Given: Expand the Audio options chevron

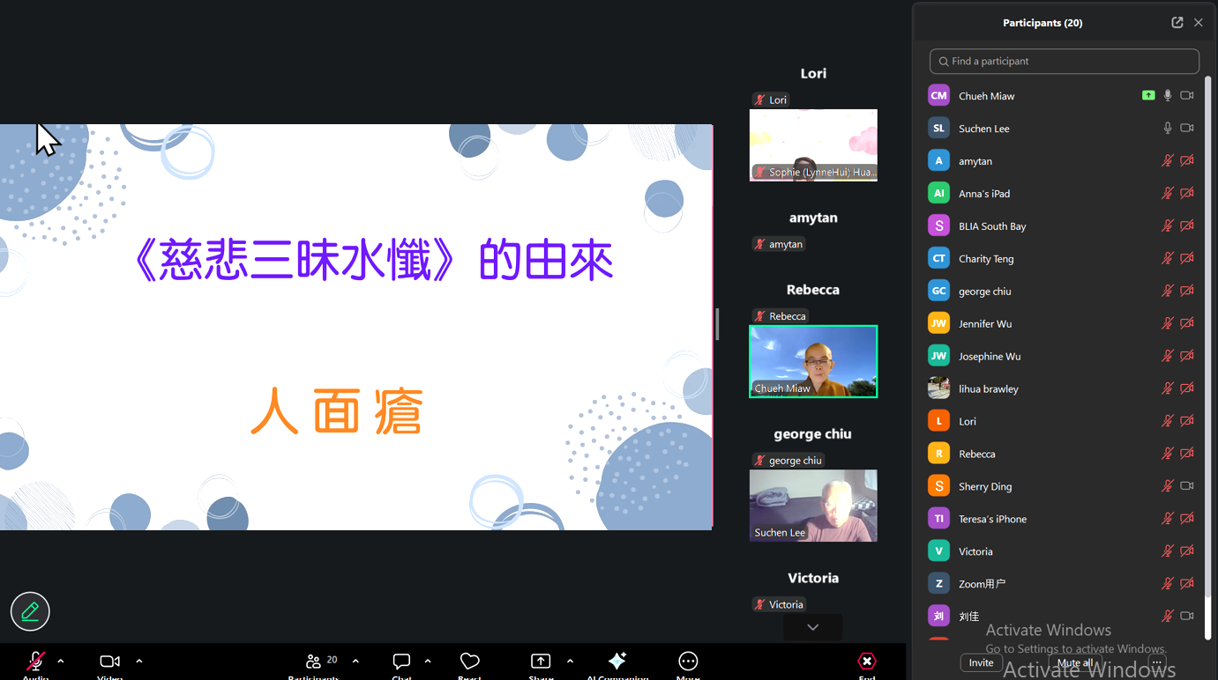Looking at the screenshot, I should tap(60, 659).
